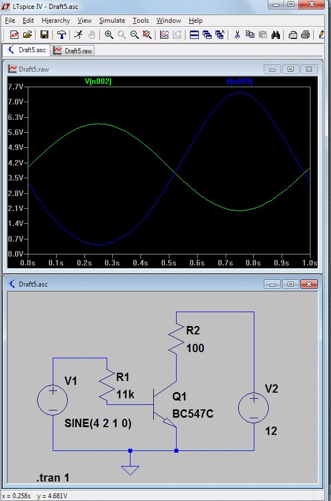Viewport: 331px width, 501px height.
Task: Click the LTspice IV title bar icon
Action: tap(6, 6)
